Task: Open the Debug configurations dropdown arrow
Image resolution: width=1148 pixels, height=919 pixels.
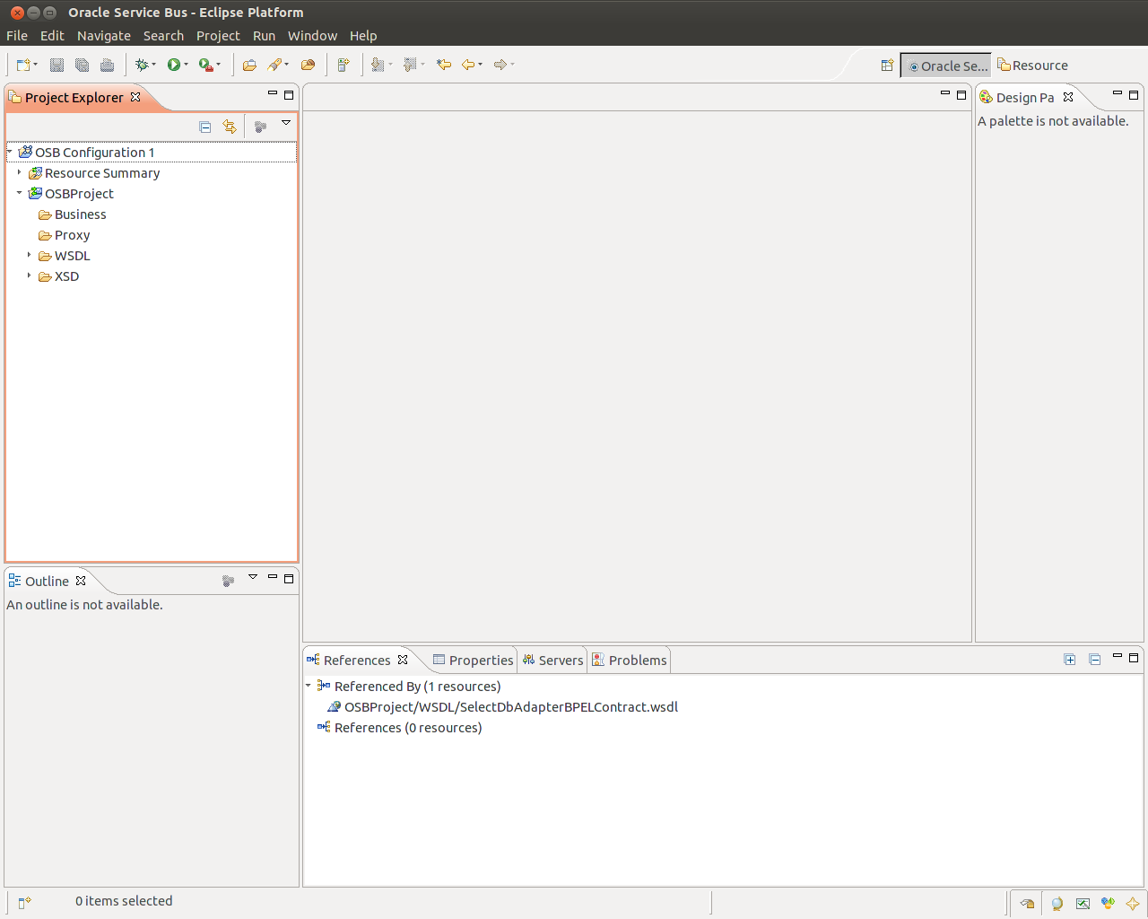Action: 153,65
